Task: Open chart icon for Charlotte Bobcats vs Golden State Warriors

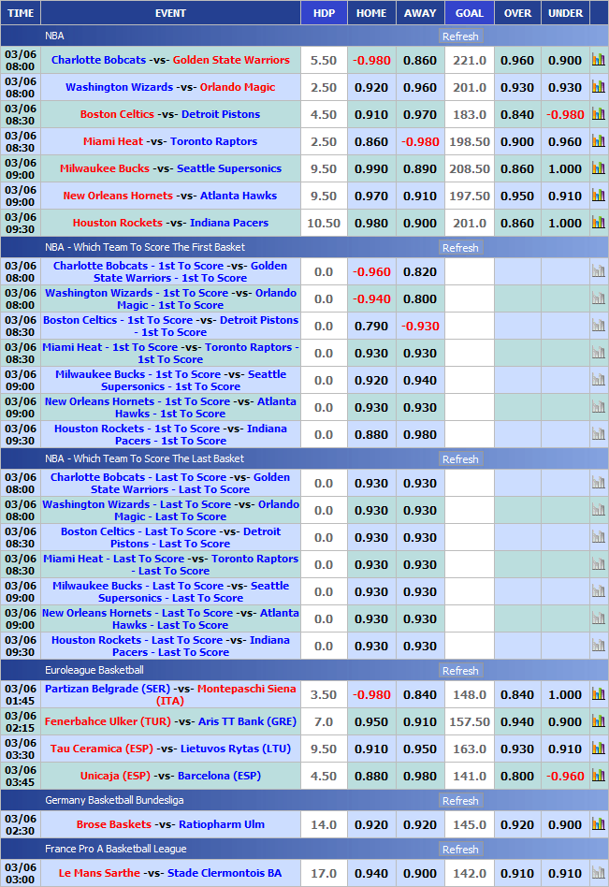Action: [x=599, y=59]
